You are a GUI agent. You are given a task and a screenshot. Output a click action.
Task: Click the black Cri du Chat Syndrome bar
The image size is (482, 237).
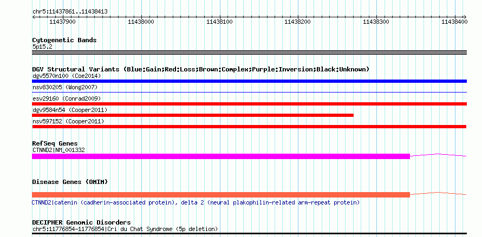pos(249,234)
